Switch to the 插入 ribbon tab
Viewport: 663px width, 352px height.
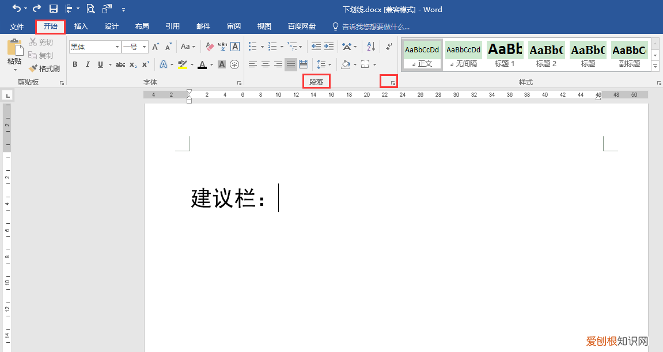coord(81,26)
